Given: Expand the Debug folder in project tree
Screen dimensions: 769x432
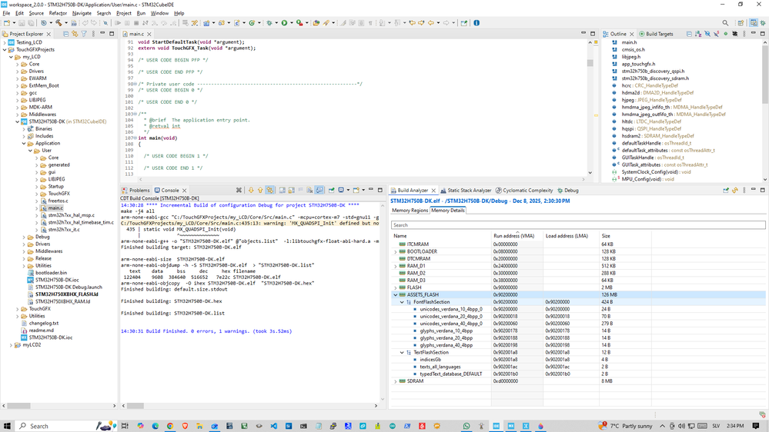Looking at the screenshot, I should click(25, 237).
